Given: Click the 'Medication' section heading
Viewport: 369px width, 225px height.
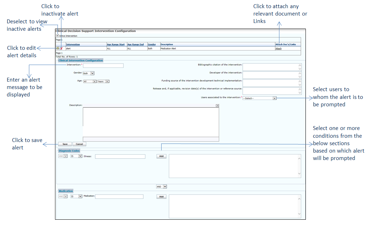Looking at the screenshot, I should (66, 191).
